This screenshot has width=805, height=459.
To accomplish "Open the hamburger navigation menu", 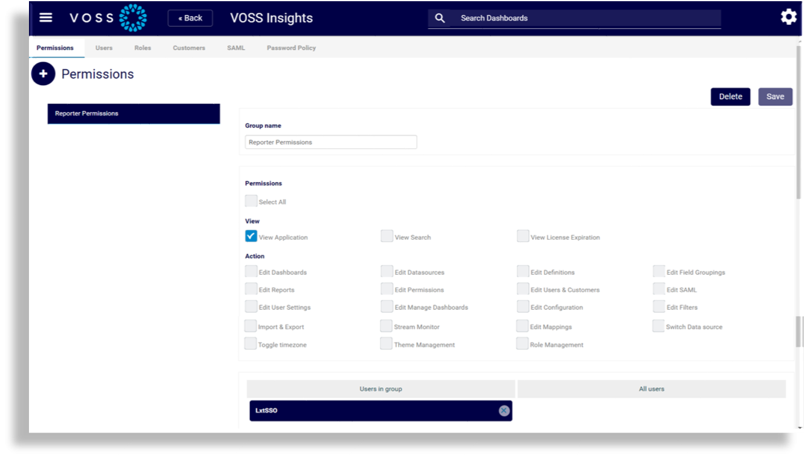I will point(45,17).
